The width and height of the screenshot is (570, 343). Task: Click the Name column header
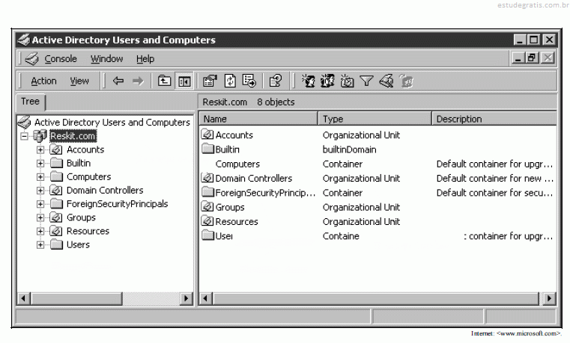click(x=258, y=119)
